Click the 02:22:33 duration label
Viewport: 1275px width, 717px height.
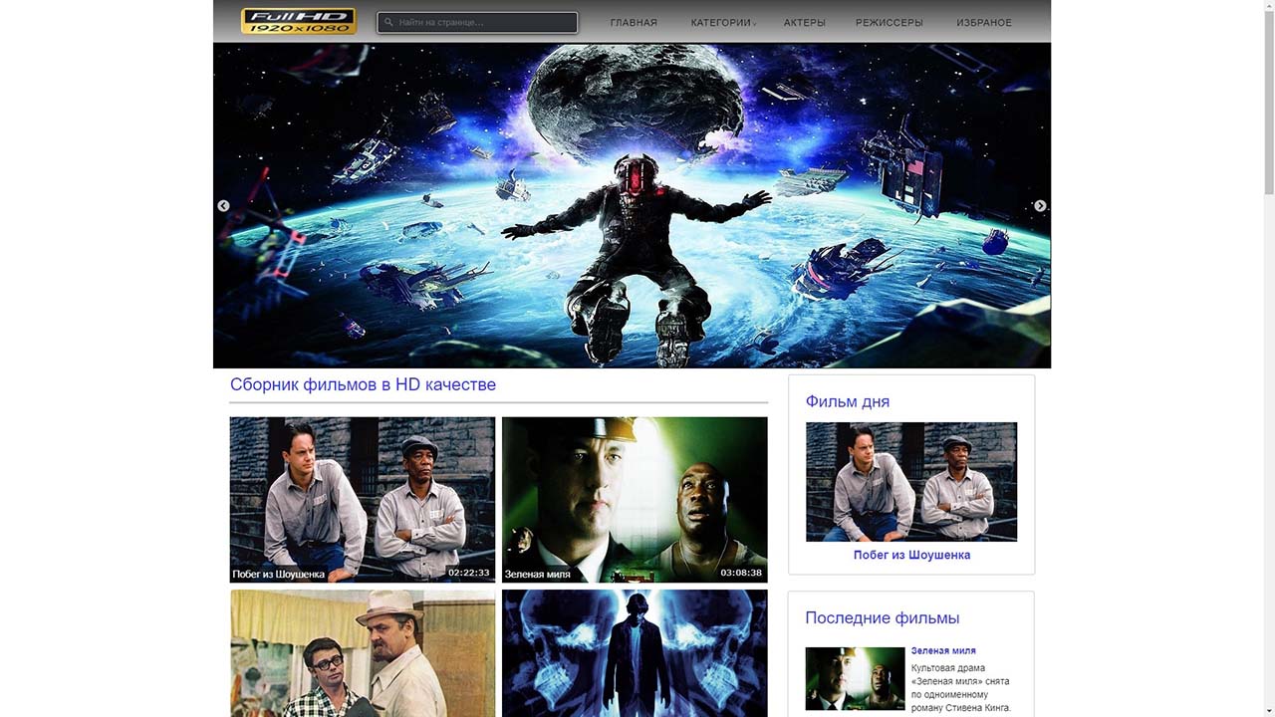click(x=469, y=573)
